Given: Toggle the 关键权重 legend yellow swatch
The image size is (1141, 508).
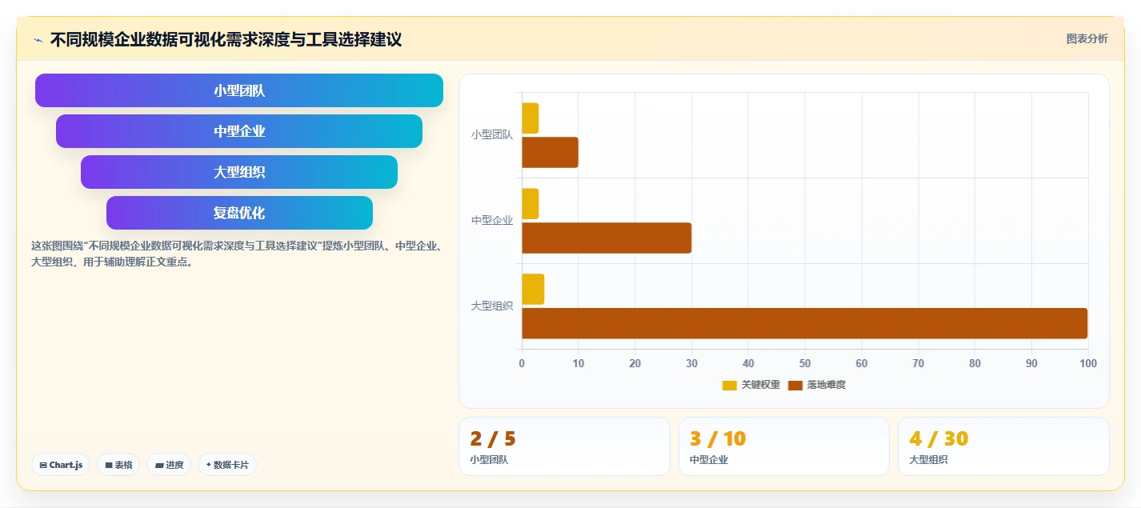Looking at the screenshot, I should click(x=729, y=386).
